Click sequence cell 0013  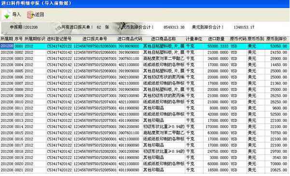[x=19, y=120]
